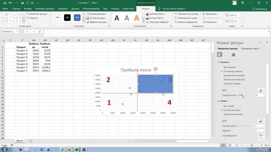Image resolution: width=271 pixels, height=152 pixels.
Task: Click the line transparency slider
Action: point(244,126)
